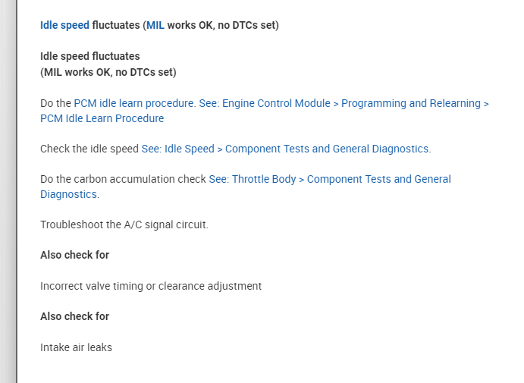Click the bold "(MIL works OK, no DTCs set)" line
Screen dimensions: 524x383
(108, 72)
